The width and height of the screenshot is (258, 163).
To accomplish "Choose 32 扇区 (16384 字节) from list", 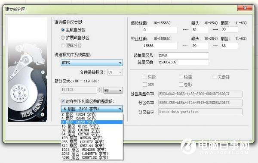I will click(92, 130).
